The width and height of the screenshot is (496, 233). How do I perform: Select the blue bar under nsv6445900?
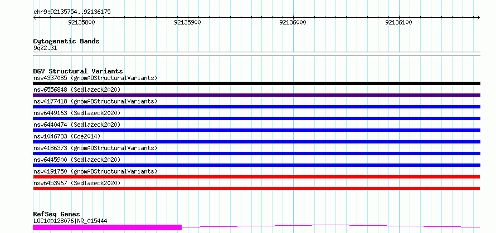[256, 165]
